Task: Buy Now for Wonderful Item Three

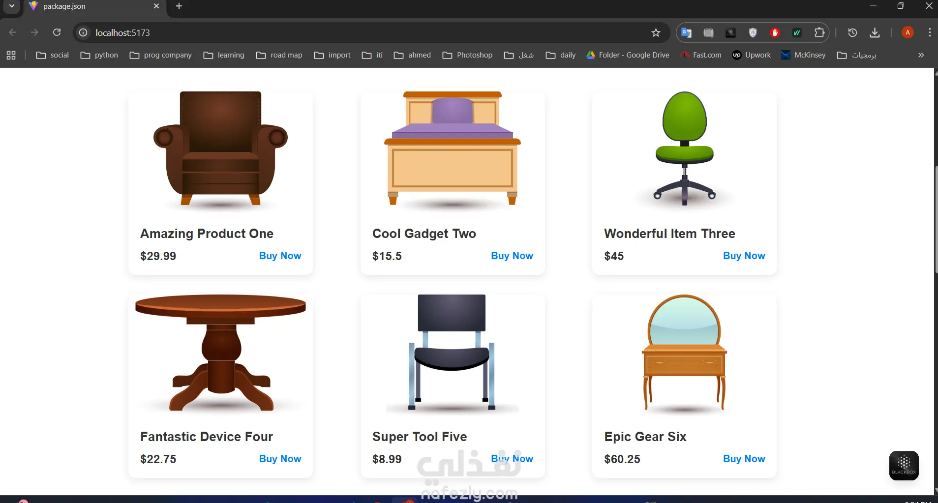Action: [x=744, y=256]
